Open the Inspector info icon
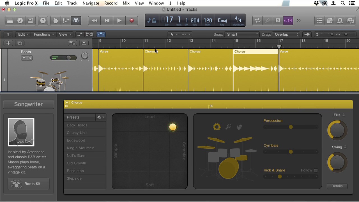359x202 pixels. tap(20, 20)
